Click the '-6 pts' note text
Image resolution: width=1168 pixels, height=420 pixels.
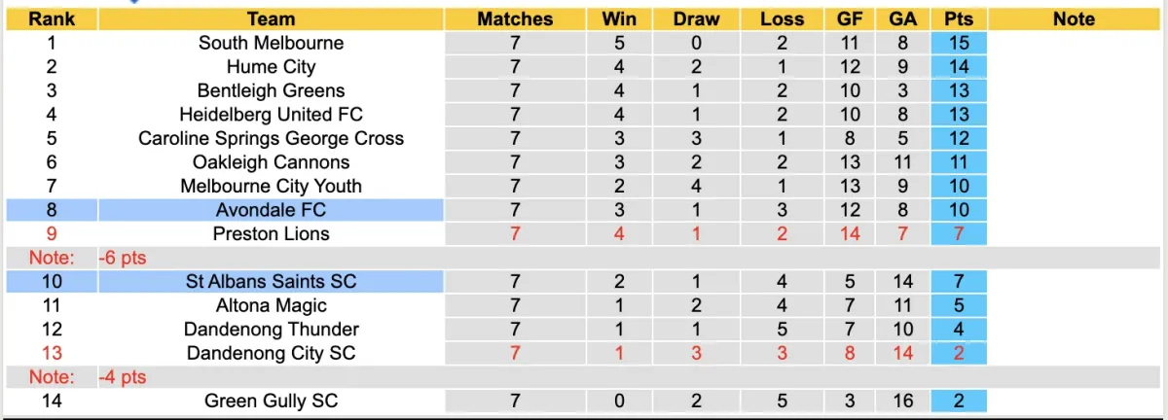pos(122,258)
